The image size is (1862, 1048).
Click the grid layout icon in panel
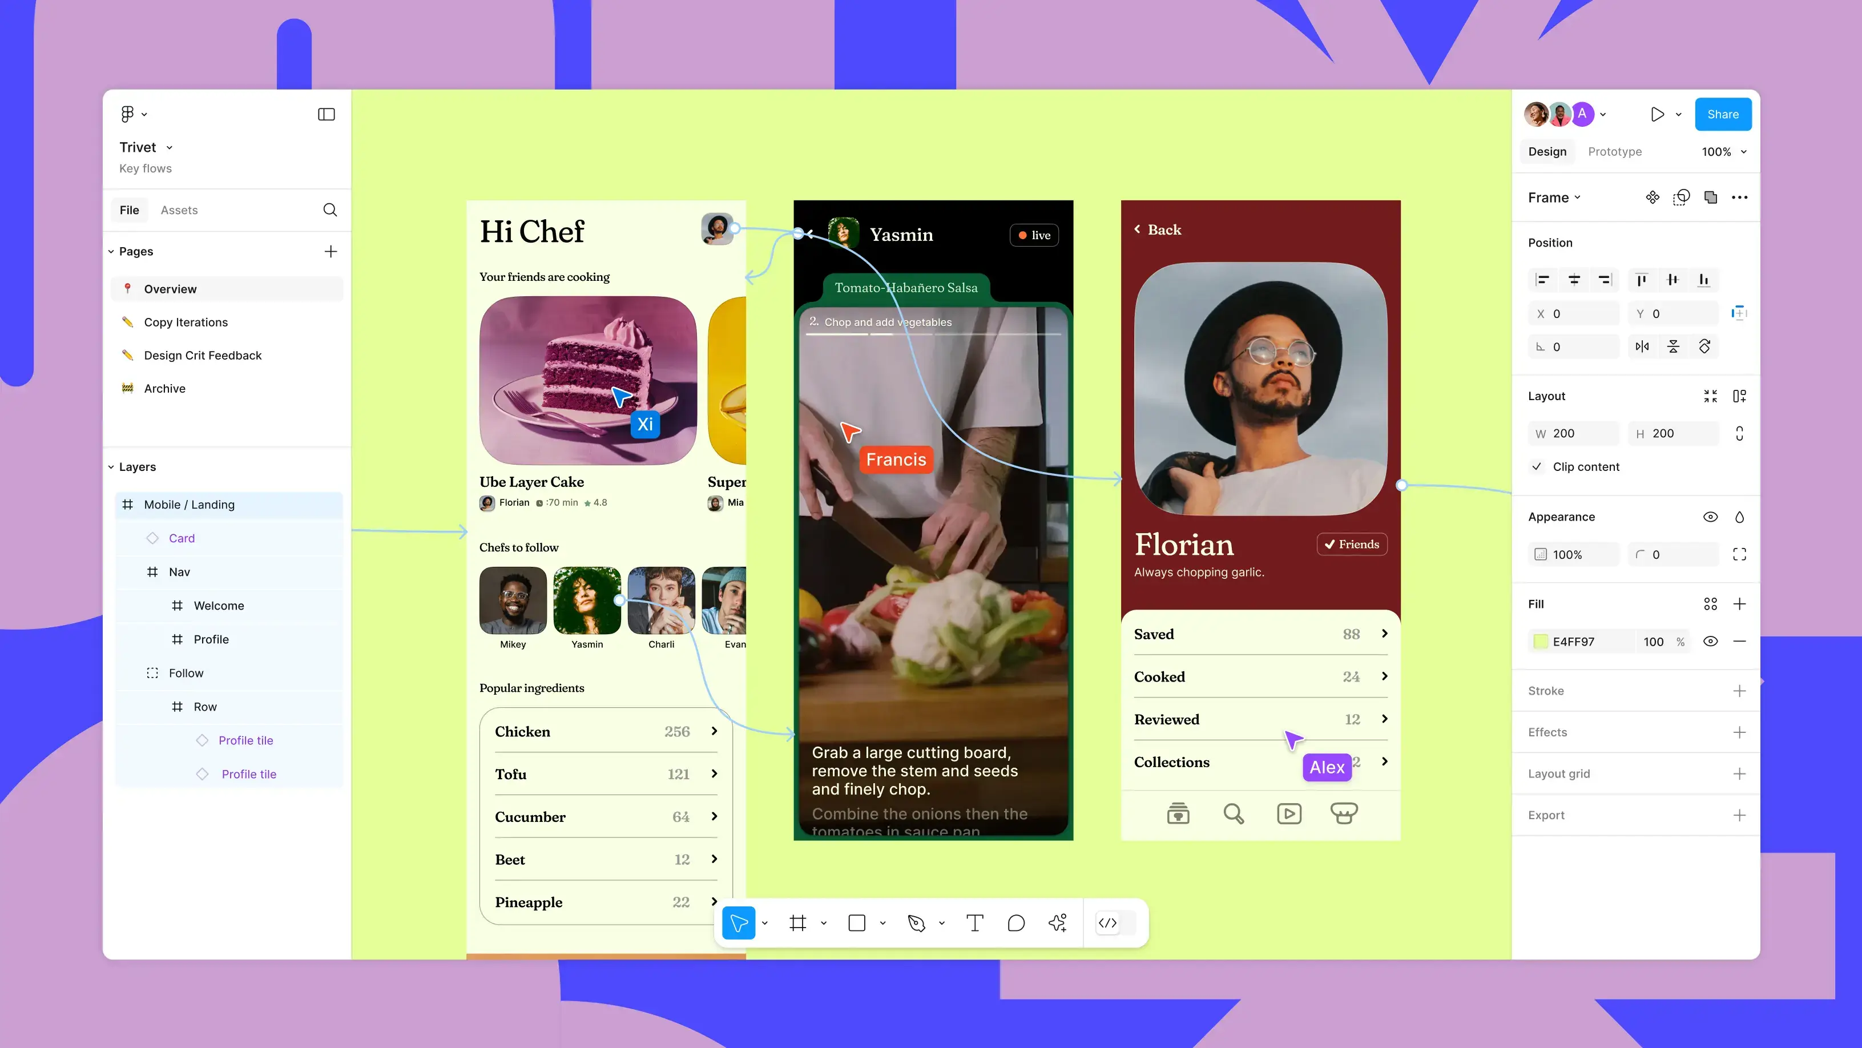[1711, 603]
